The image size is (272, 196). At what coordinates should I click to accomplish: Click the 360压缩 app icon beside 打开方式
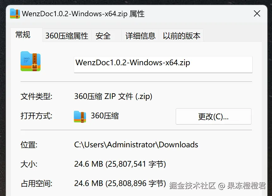coord(80,116)
